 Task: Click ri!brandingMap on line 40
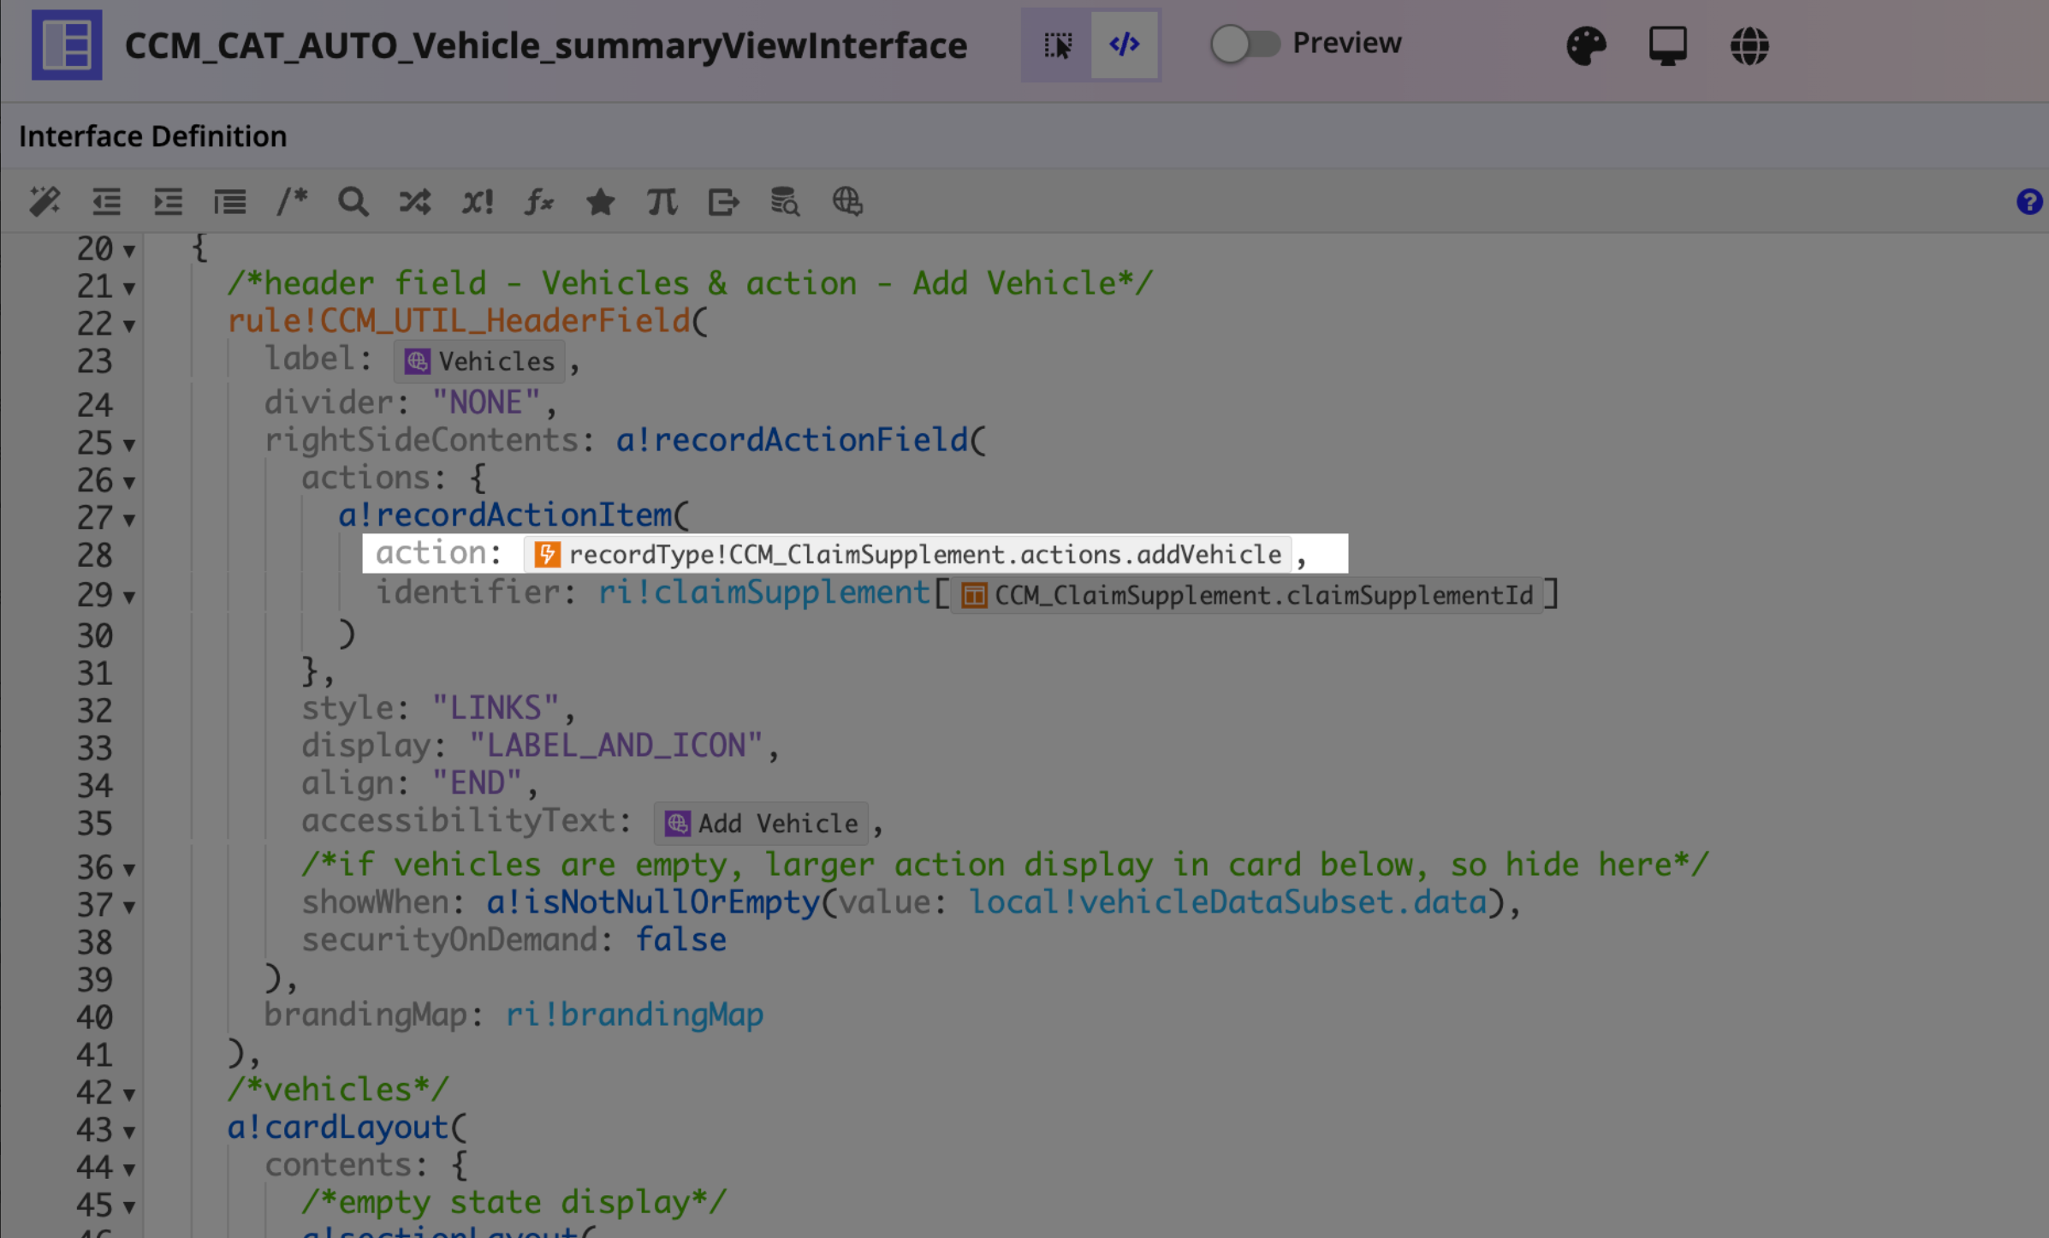click(x=634, y=1015)
